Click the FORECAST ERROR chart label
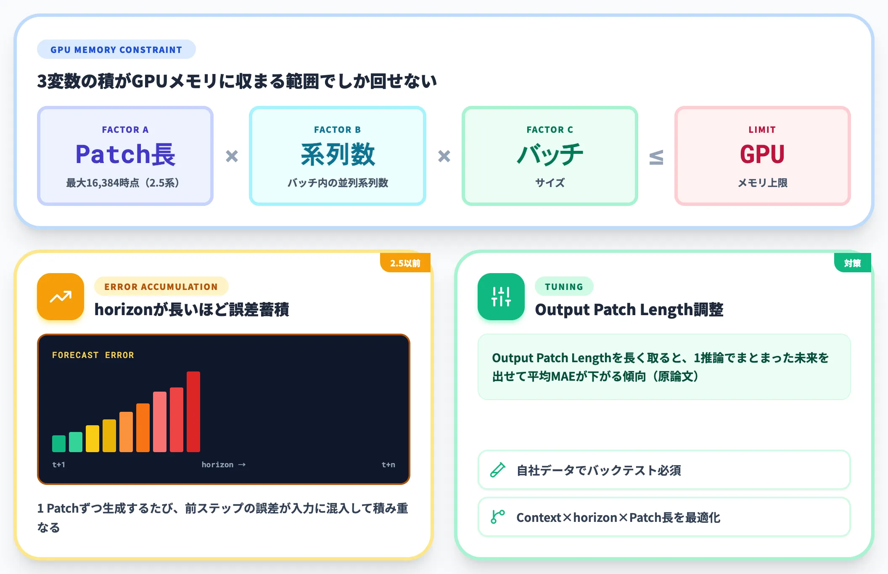Viewport: 888px width, 574px height. click(93, 355)
